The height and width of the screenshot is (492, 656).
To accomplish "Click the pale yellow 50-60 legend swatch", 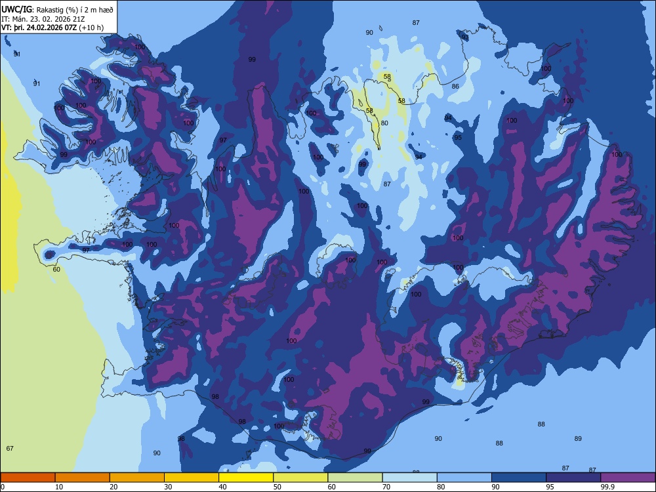I will 300,478.
